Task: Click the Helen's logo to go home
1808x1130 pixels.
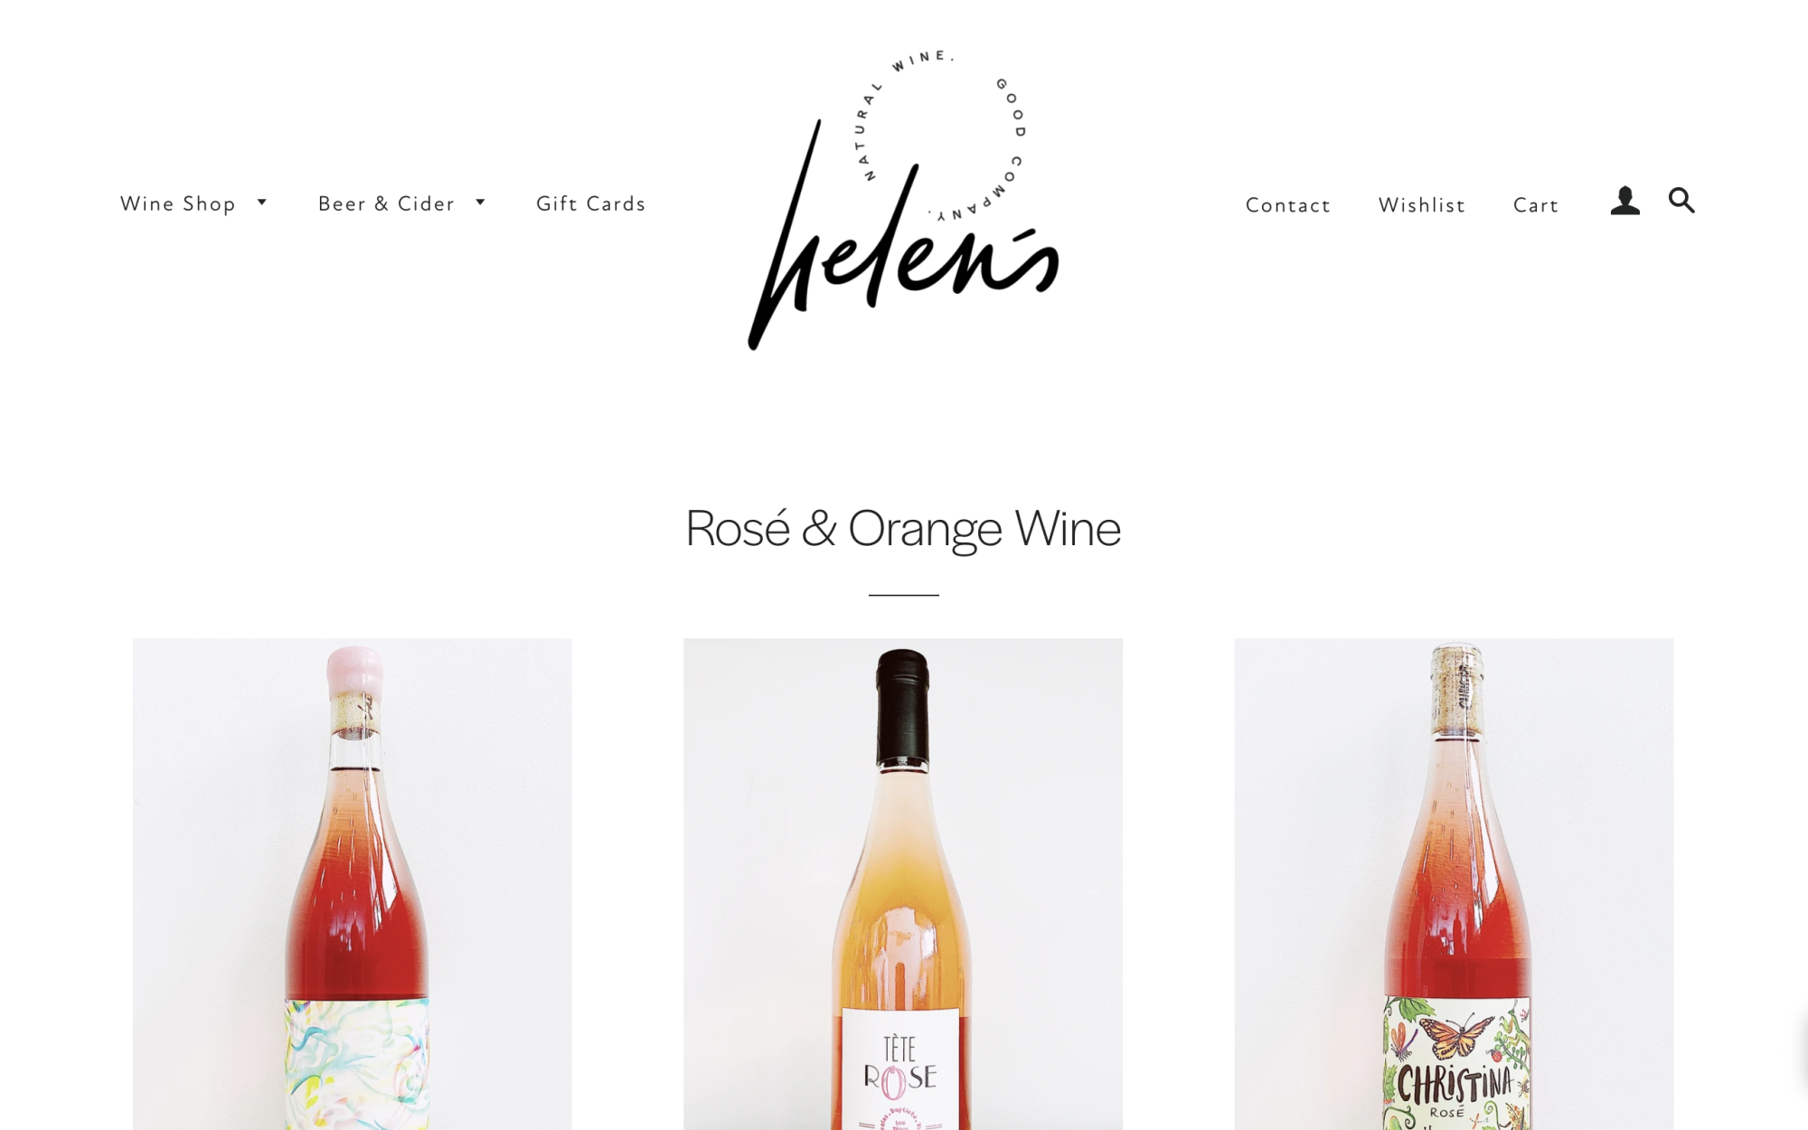Action: (x=903, y=200)
